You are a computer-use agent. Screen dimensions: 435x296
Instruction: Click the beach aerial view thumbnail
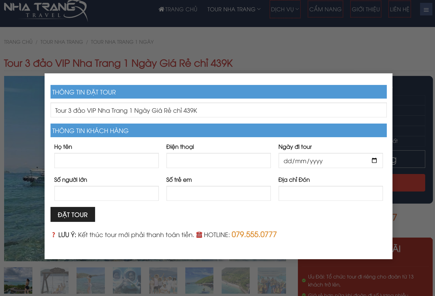pyautogui.click(x=235, y=281)
